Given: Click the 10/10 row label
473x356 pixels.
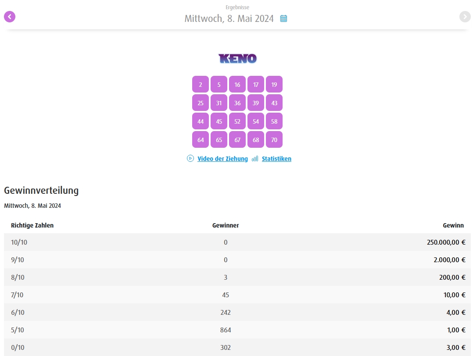Looking at the screenshot, I should pos(19,242).
